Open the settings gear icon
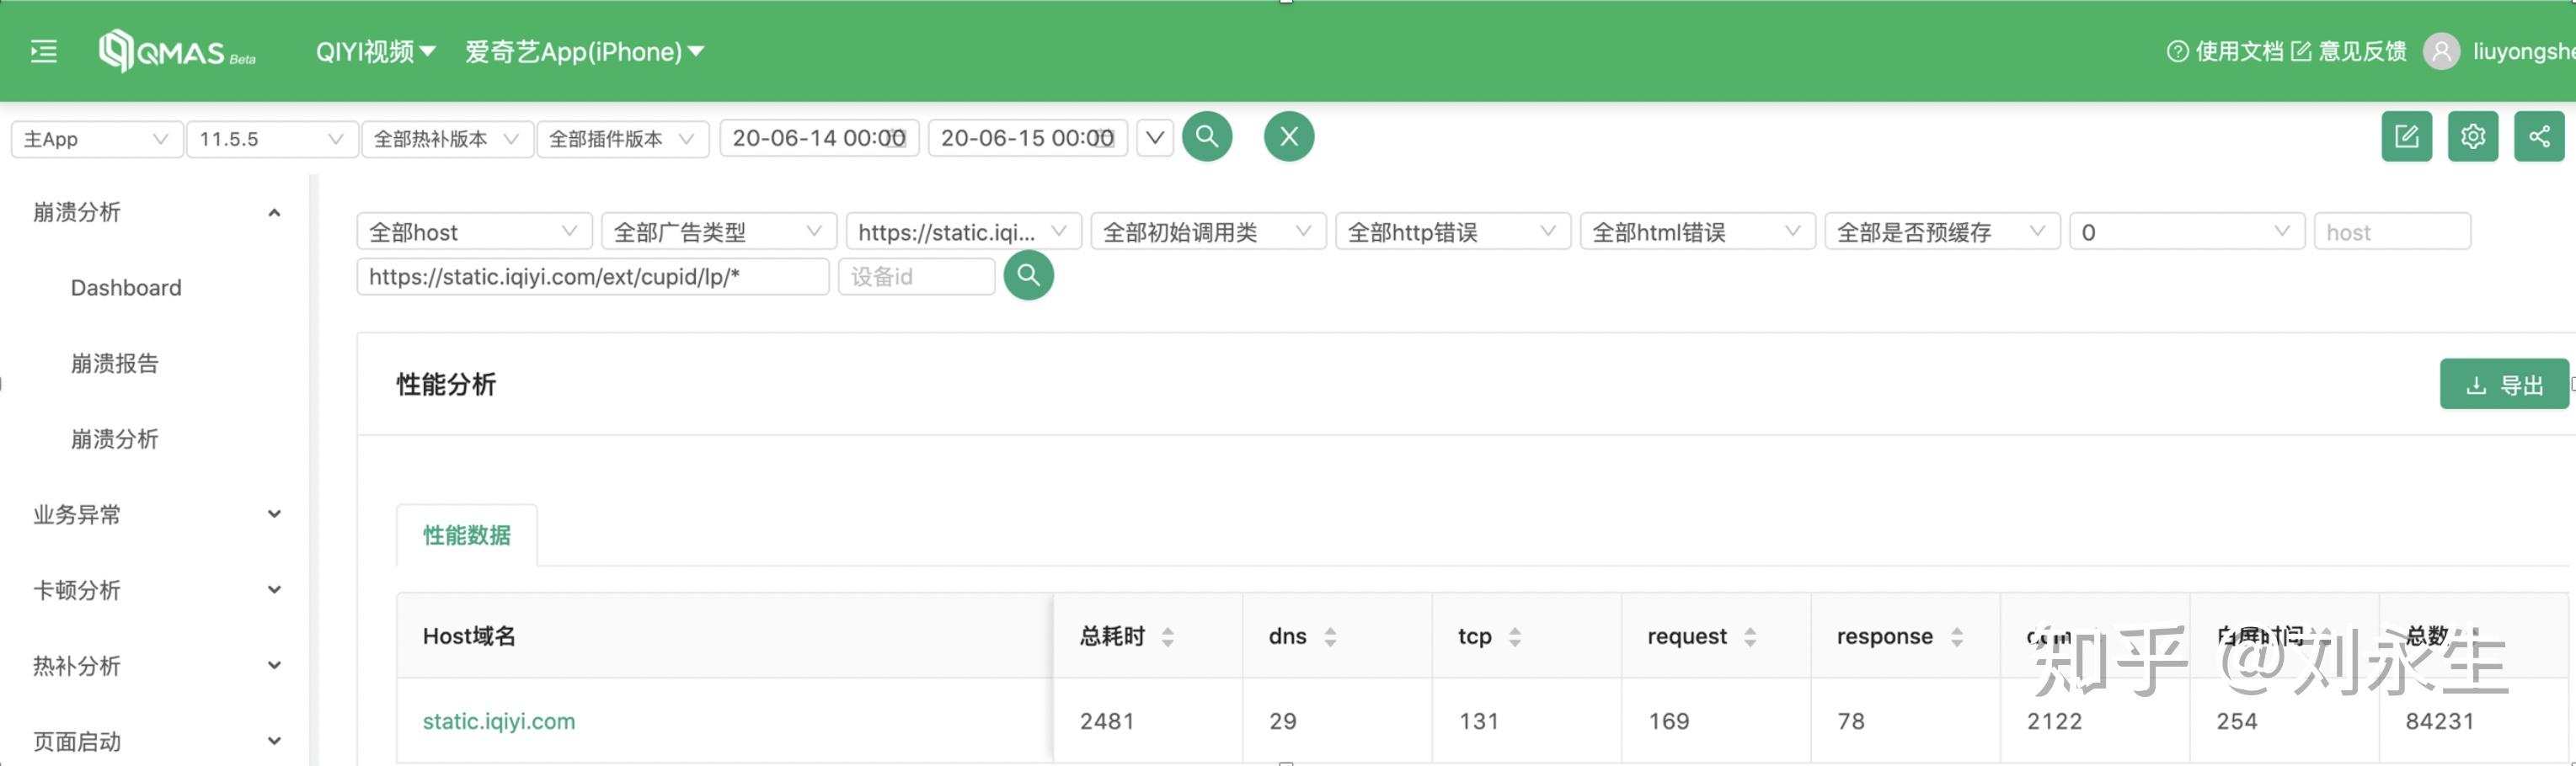This screenshot has height=766, width=2576. [x=2473, y=137]
